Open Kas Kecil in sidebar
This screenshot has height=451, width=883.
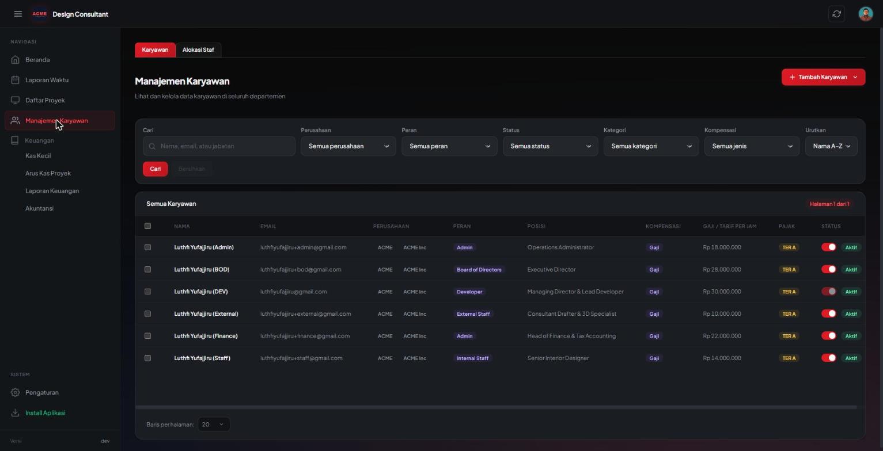[x=38, y=156]
